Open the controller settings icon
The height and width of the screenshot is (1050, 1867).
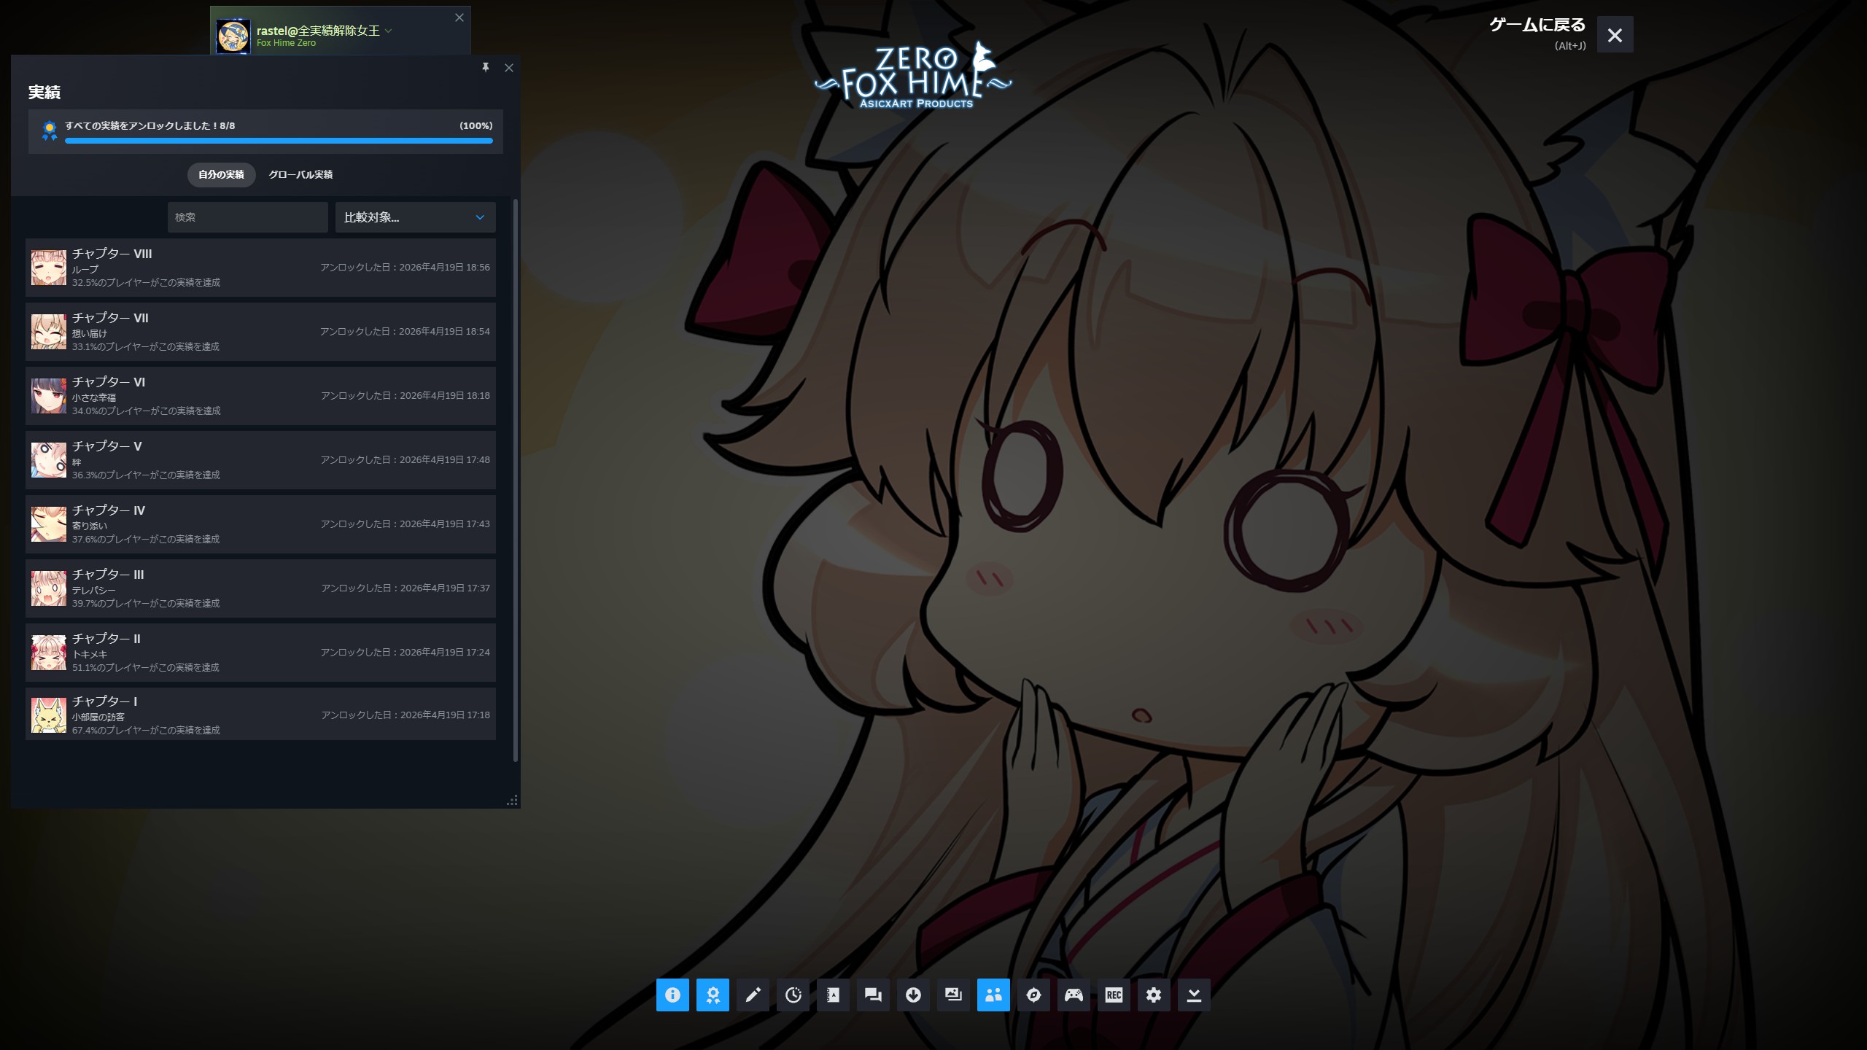(x=1074, y=995)
